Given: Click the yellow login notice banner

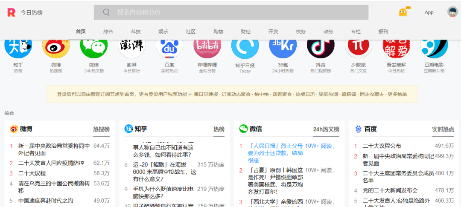Looking at the screenshot, I should coord(232,94).
